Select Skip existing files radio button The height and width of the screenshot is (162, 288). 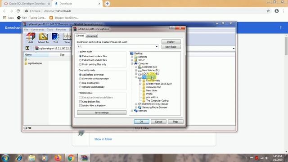tap(80, 83)
